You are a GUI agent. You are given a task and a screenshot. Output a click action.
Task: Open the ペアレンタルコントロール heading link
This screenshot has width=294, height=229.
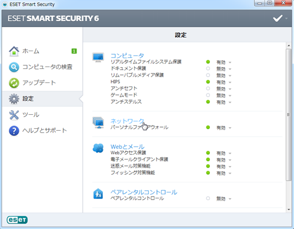pos(144,192)
